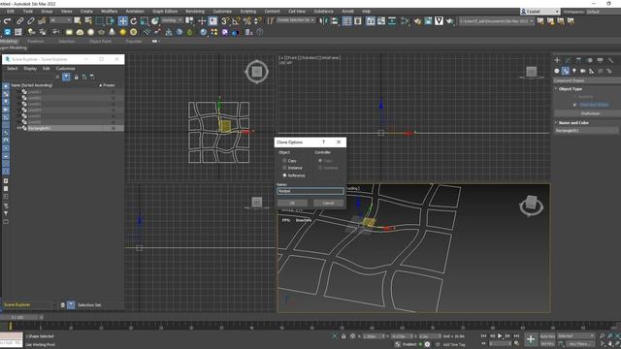The image size is (621, 349).
Task: Click the Play Animation button
Action: coord(500,336)
